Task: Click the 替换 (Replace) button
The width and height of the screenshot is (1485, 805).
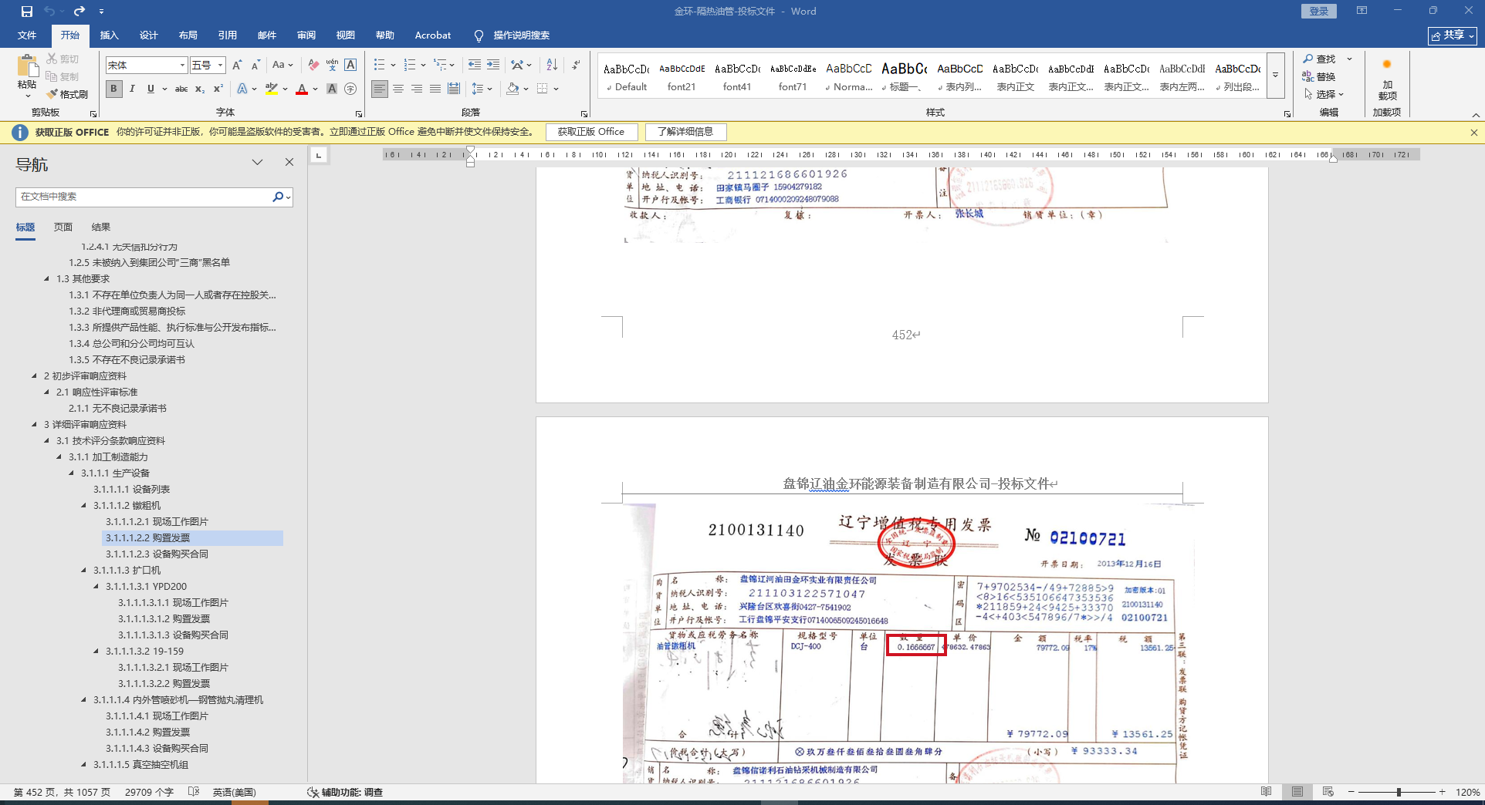Action: [x=1320, y=76]
